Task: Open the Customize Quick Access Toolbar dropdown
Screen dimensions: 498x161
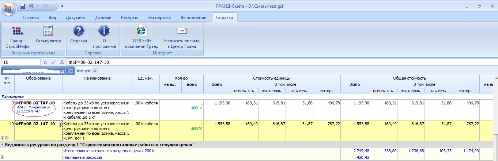Action: pyautogui.click(x=62, y=6)
